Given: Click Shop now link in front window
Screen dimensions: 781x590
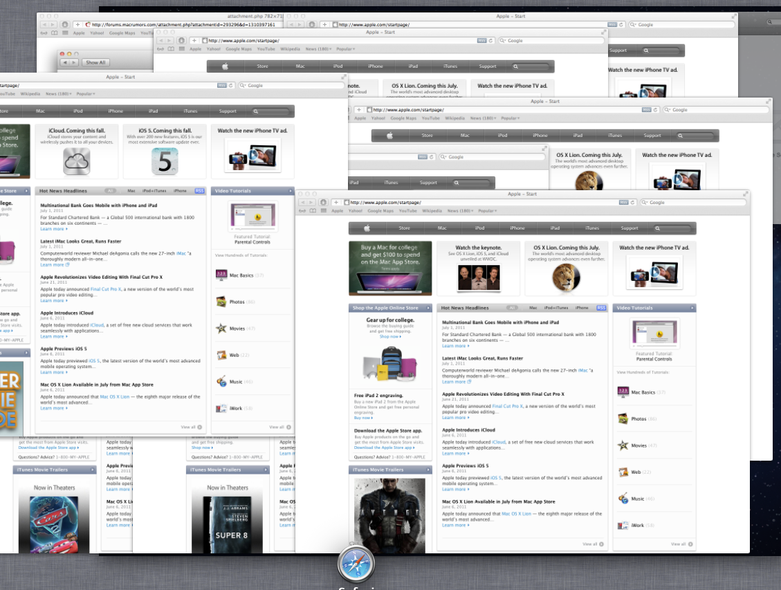Looking at the screenshot, I should [389, 337].
